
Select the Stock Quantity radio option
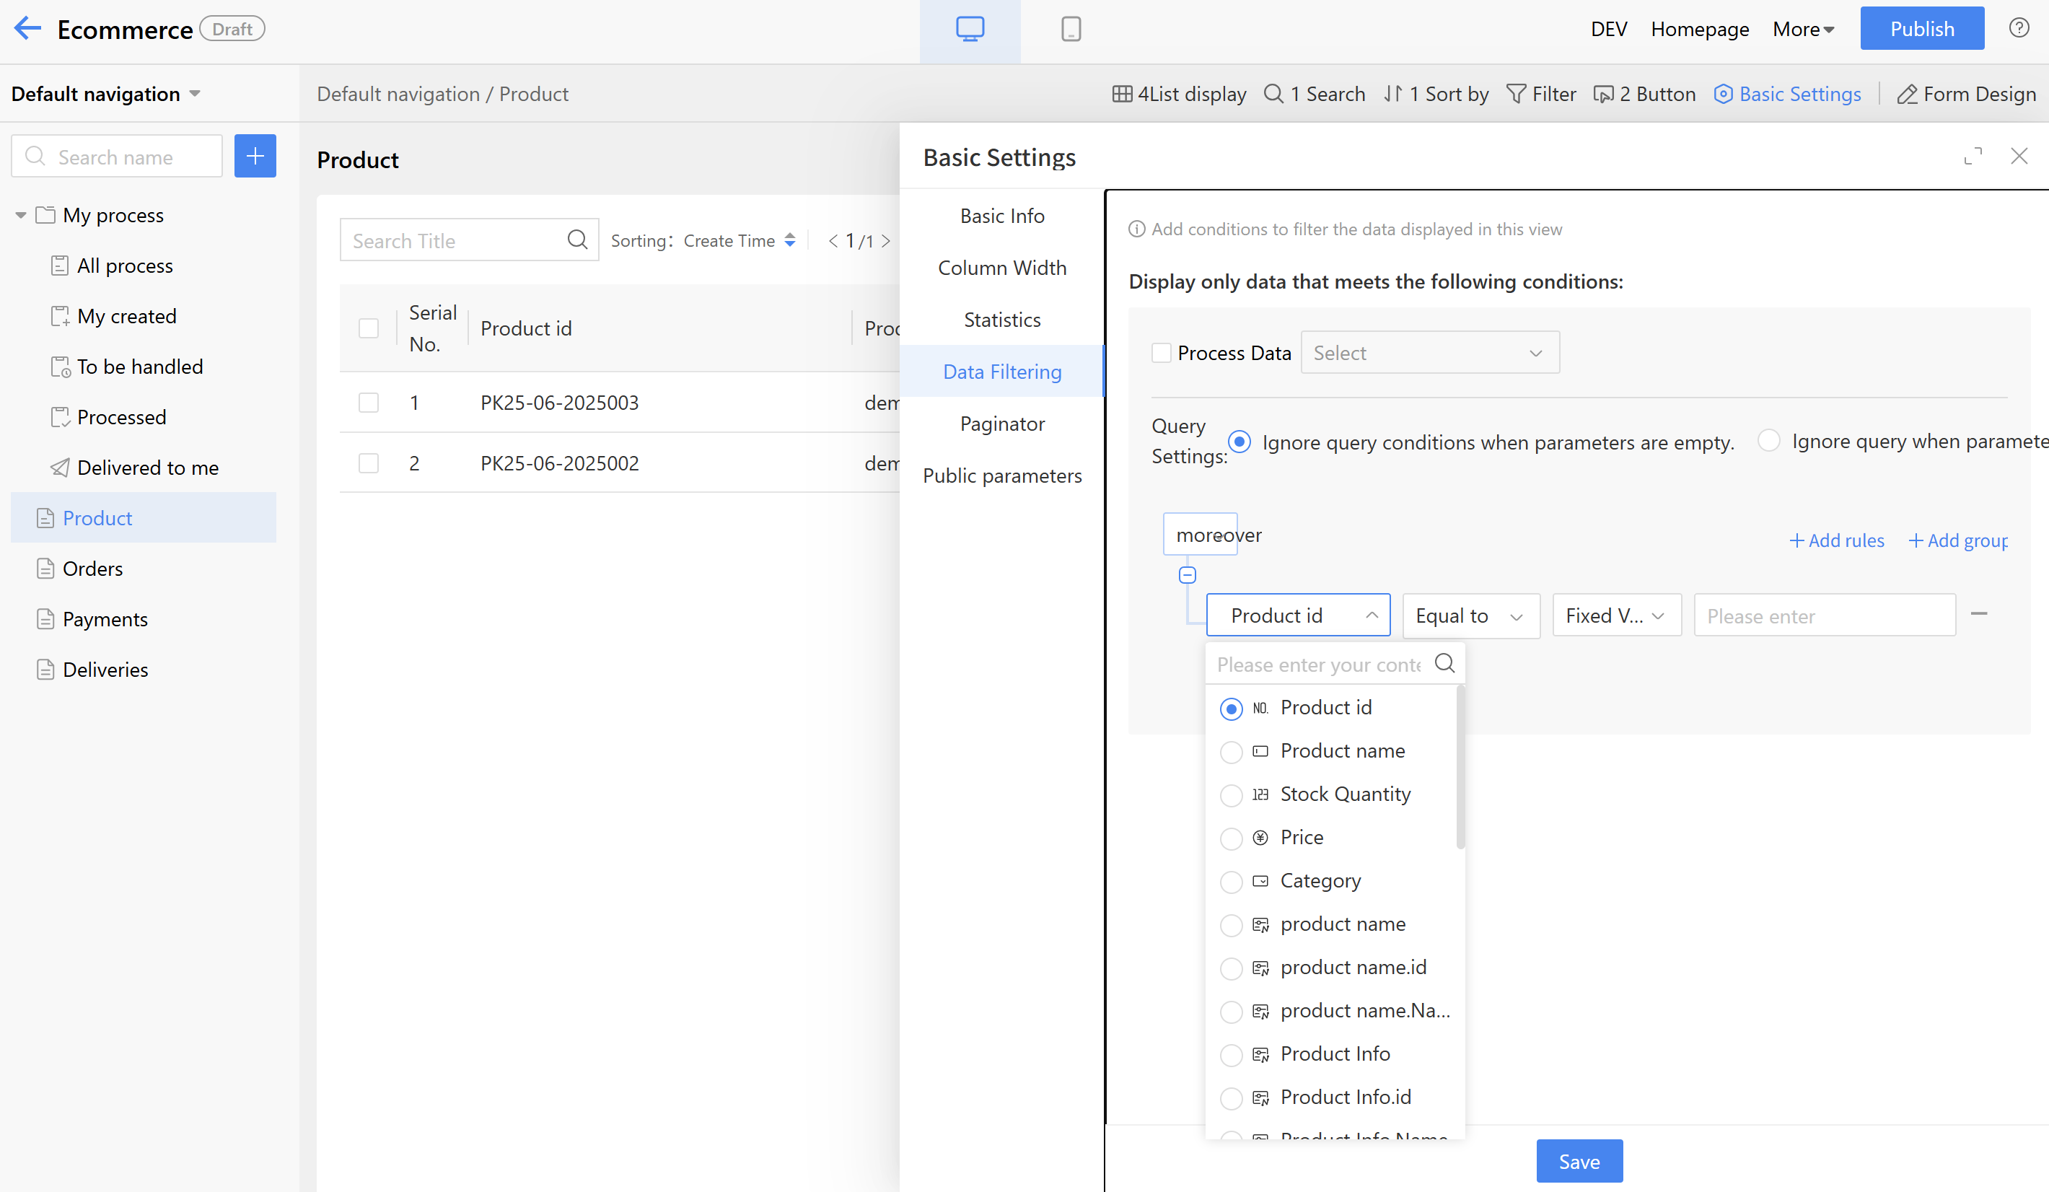pyautogui.click(x=1231, y=794)
